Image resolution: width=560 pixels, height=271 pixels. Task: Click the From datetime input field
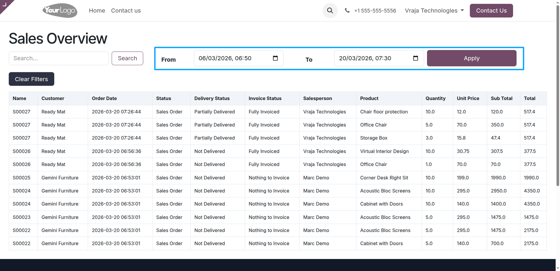tap(239, 58)
